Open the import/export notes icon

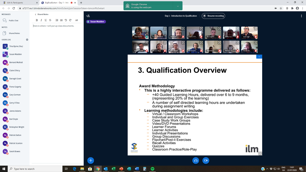76,20
